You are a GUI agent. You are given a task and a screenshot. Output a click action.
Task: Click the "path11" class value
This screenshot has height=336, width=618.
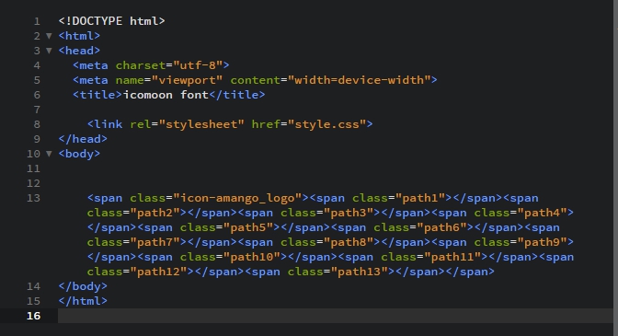(x=452, y=257)
